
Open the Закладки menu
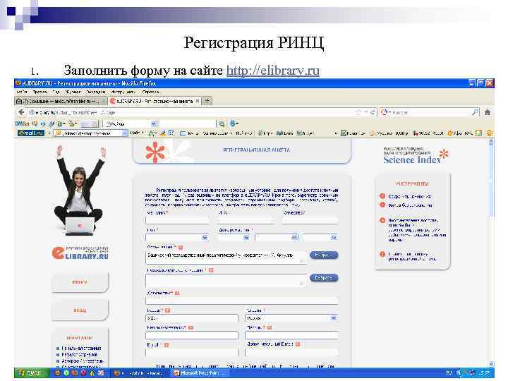click(95, 92)
